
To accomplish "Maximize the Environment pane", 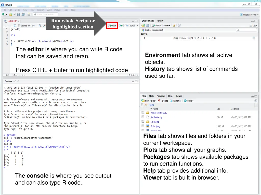I will point(256,21).
